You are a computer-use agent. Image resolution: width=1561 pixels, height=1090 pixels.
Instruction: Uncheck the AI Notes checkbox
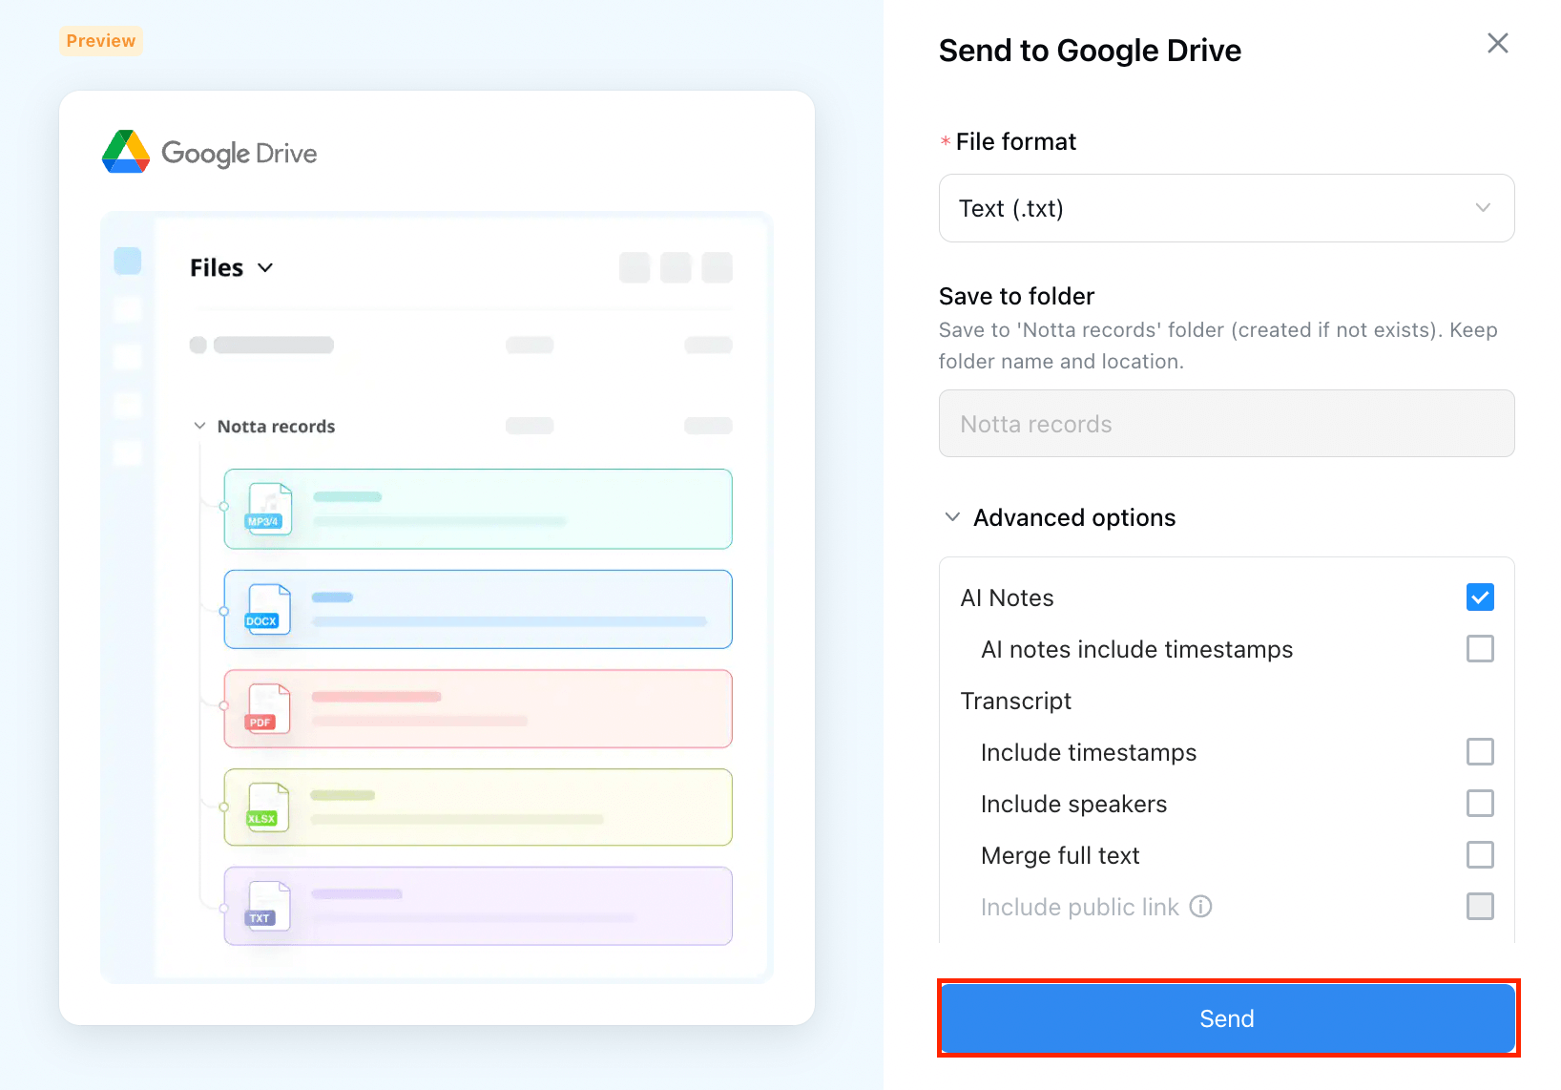(x=1480, y=597)
